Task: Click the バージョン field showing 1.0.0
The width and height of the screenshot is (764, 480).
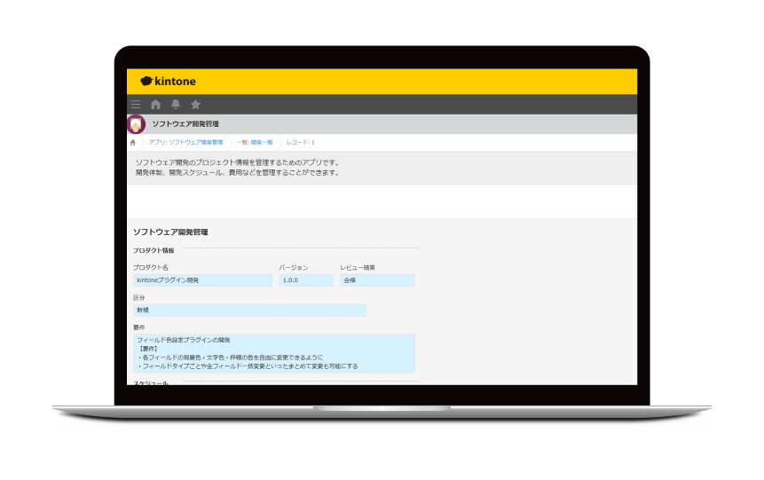Action: [x=306, y=280]
